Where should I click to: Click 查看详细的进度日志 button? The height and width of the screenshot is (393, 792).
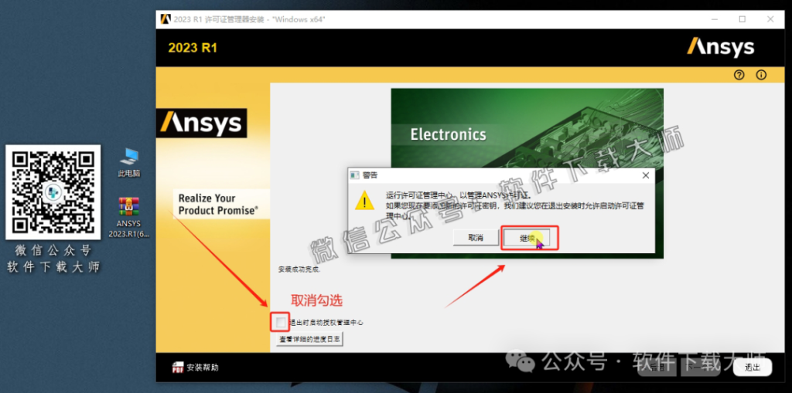310,339
